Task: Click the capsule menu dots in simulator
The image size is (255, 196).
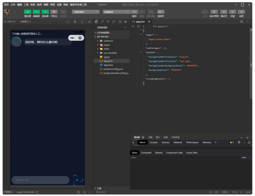Action: point(72,38)
